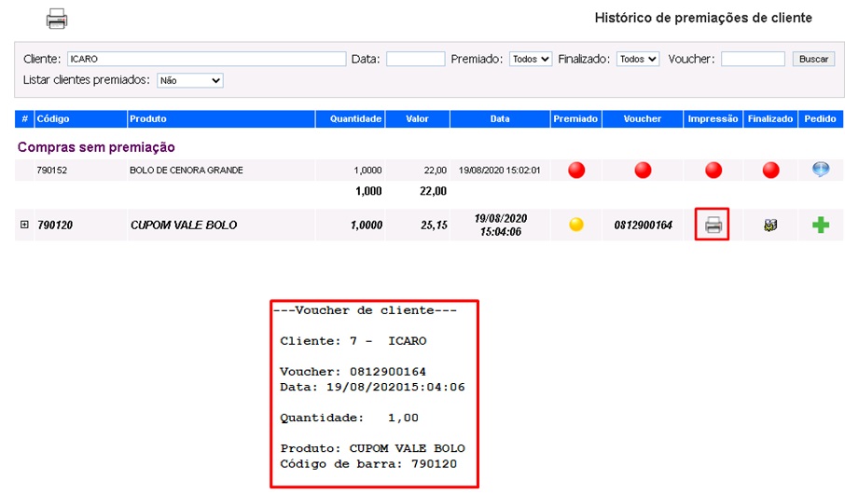Select voucher number 0812900164 in table
This screenshot has width=845, height=493.
click(643, 225)
